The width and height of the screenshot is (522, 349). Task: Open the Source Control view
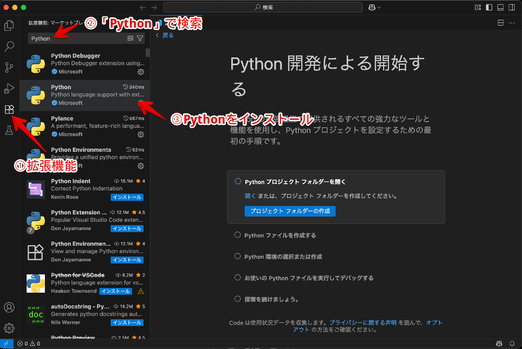9,67
